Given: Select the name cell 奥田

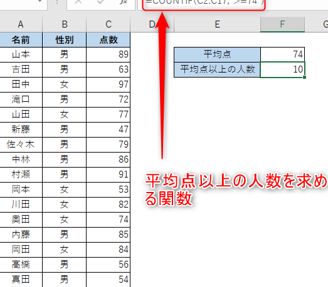Looking at the screenshot, I should coord(21,220).
